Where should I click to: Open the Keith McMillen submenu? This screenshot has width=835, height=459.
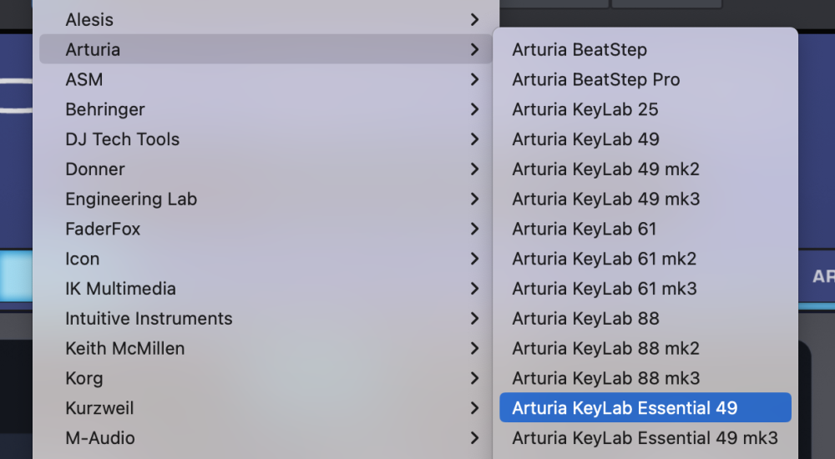coord(125,348)
